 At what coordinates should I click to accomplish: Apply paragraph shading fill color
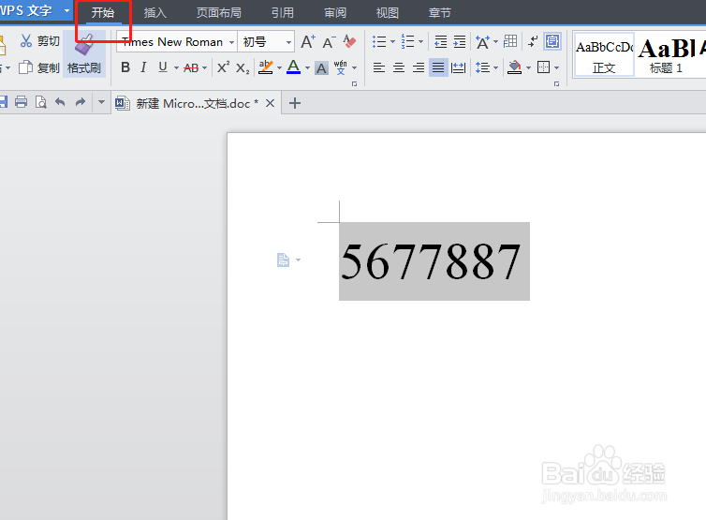515,67
